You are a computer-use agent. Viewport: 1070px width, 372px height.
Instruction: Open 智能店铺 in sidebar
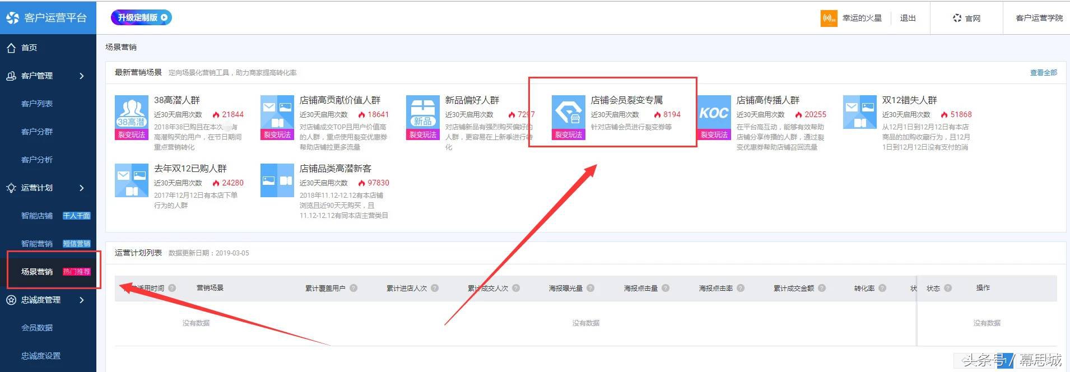click(x=37, y=216)
